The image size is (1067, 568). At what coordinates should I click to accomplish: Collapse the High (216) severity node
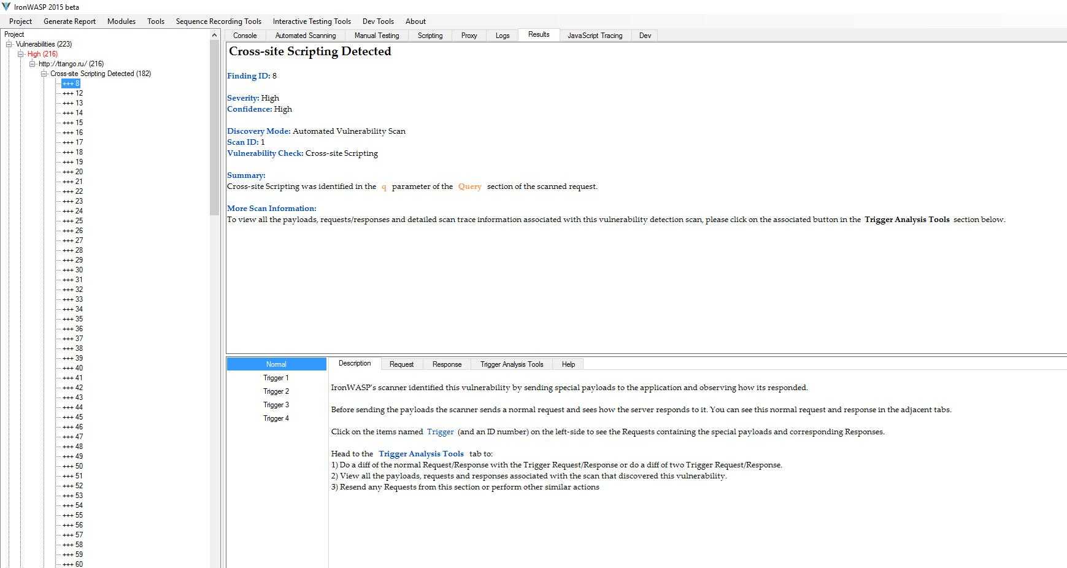tap(21, 54)
